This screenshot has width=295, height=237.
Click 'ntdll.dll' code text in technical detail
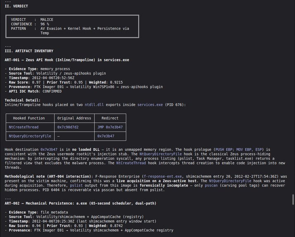94,105
